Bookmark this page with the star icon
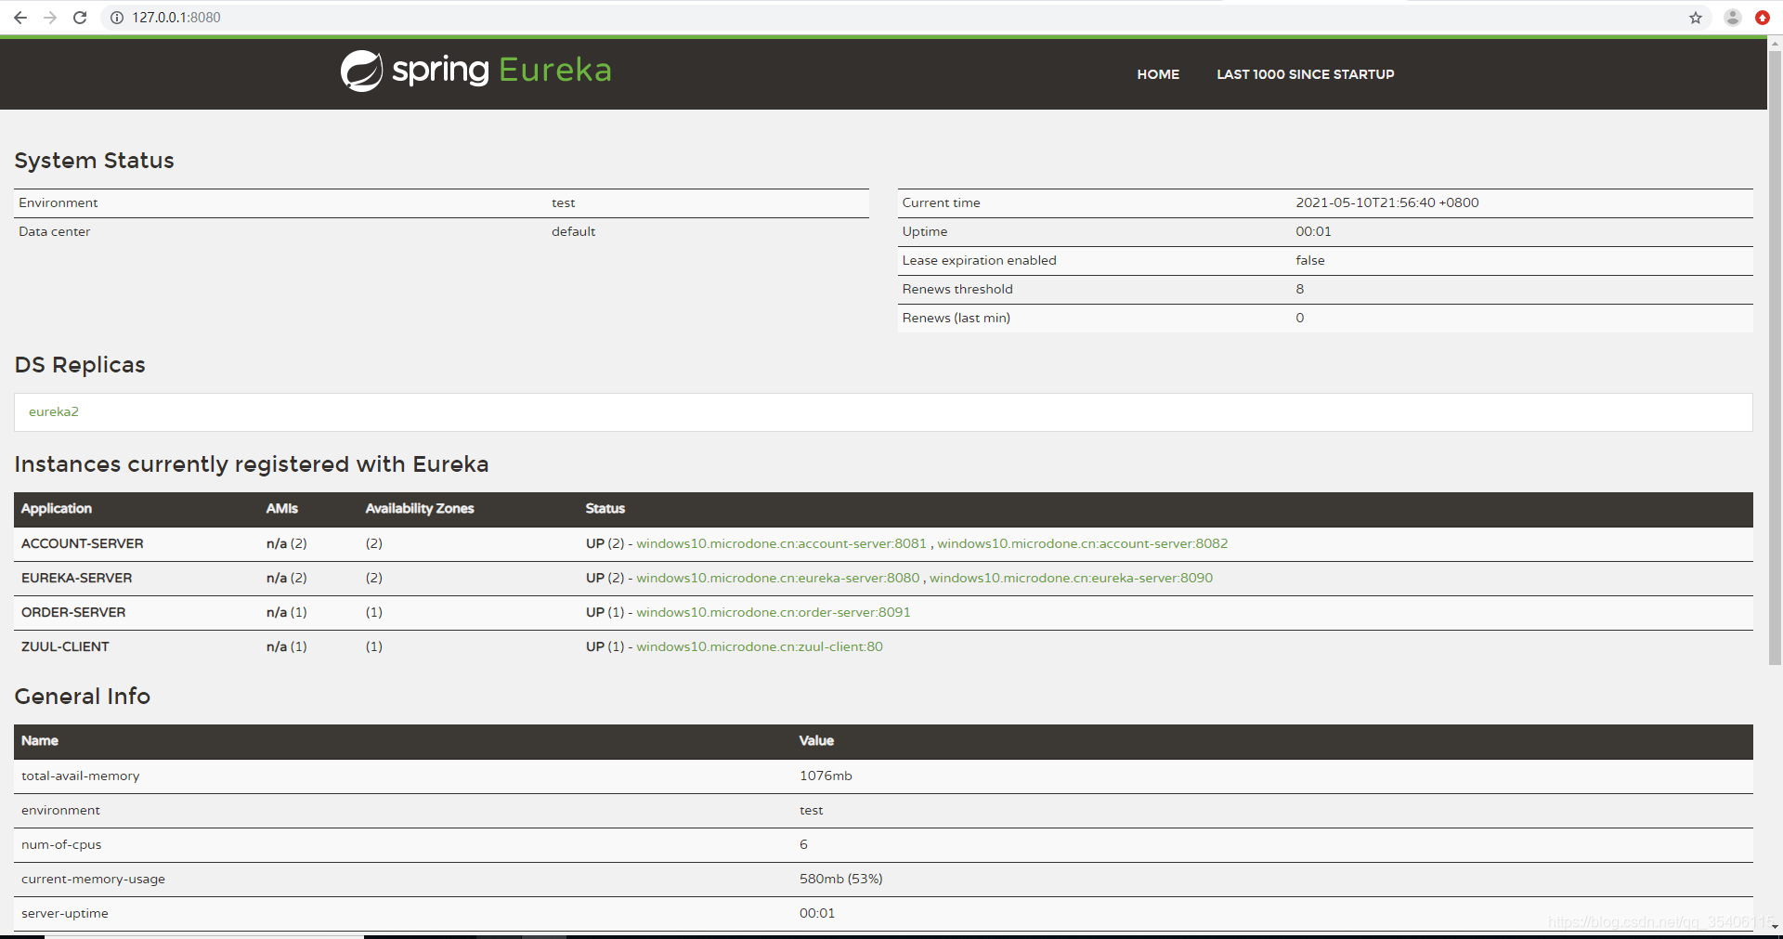The width and height of the screenshot is (1783, 939). coord(1696,18)
